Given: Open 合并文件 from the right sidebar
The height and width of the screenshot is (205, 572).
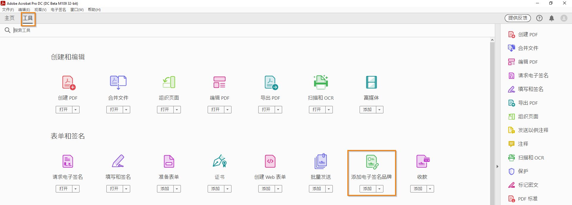Looking at the screenshot, I should click(x=523, y=48).
